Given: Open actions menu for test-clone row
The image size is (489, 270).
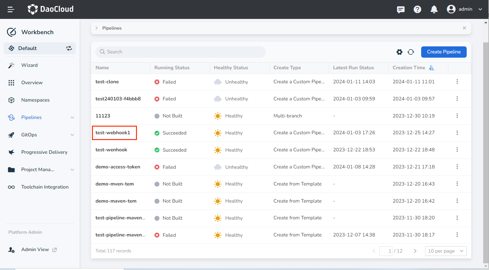Looking at the screenshot, I should pyautogui.click(x=457, y=82).
